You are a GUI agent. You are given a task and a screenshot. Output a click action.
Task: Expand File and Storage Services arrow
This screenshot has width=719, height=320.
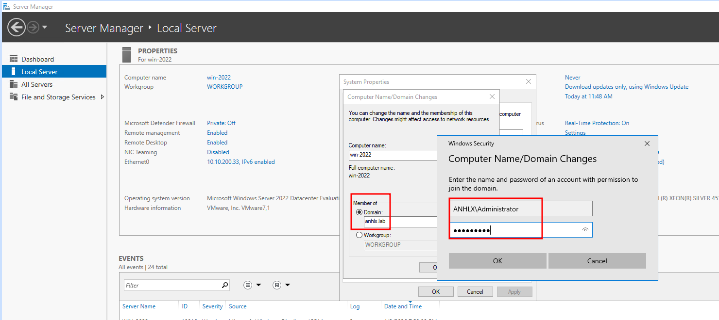tap(102, 97)
